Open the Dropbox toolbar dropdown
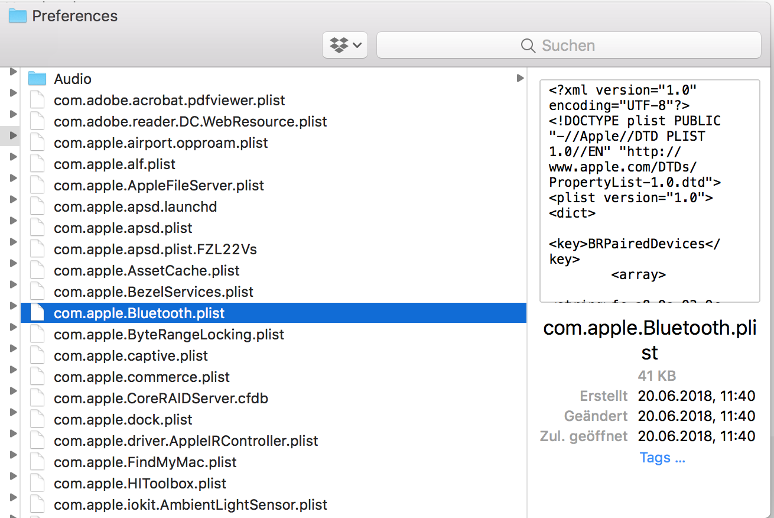 pos(345,45)
